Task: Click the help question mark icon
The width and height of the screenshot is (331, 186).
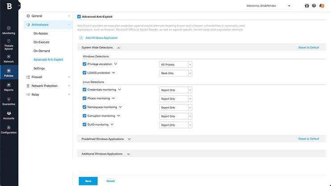Action: click(314, 6)
